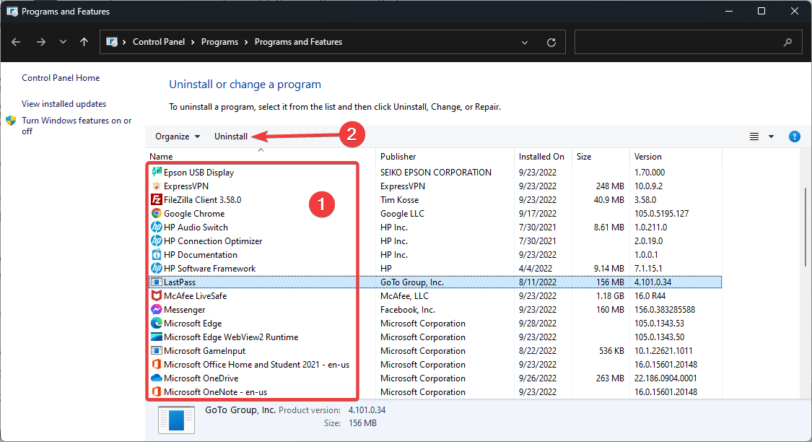Click the Microsoft Edge icon
The height and width of the screenshot is (442, 812).
[157, 324]
